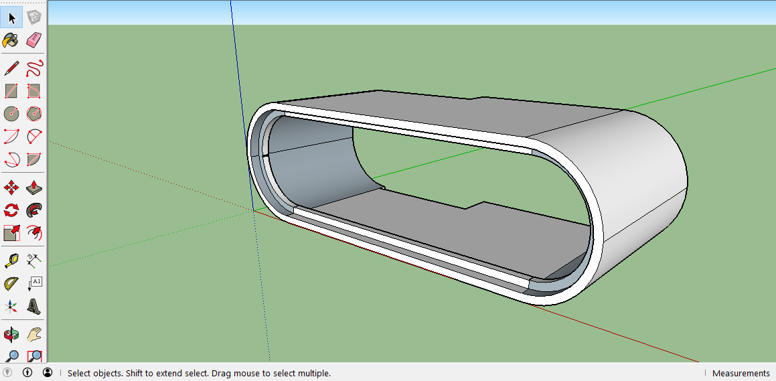Viewport: 776px width, 381px height.
Task: Pick the Circle tool
Action: [x=11, y=114]
